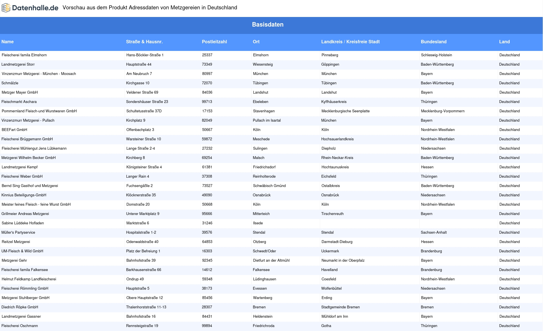Image resolution: width=543 pixels, height=331 pixels.
Task: Click the Datenhalle.de brand name
Action: pyautogui.click(x=35, y=8)
